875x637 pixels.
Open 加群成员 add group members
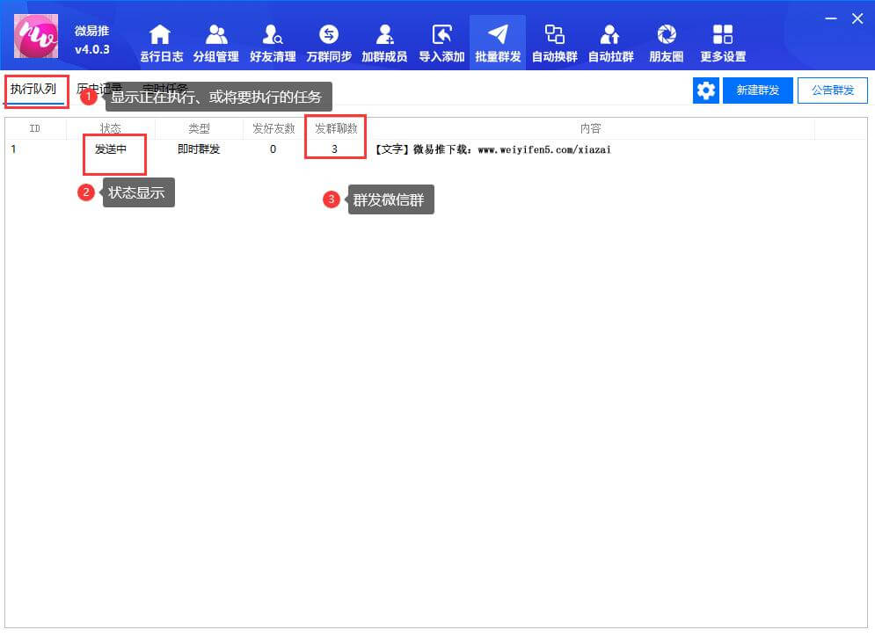pos(384,43)
